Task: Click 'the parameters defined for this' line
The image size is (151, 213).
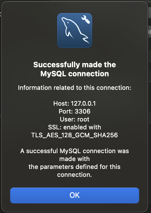Action: (x=75, y=167)
